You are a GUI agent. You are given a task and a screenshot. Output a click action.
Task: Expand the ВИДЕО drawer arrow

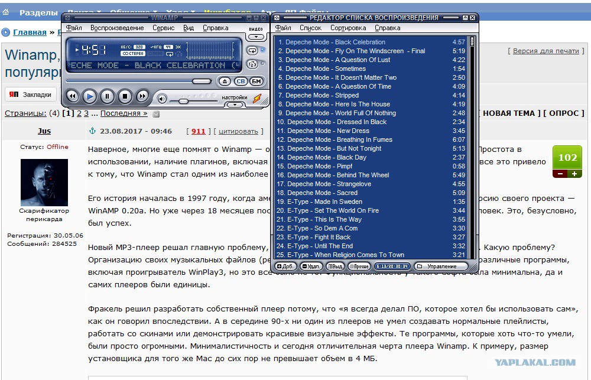click(256, 37)
